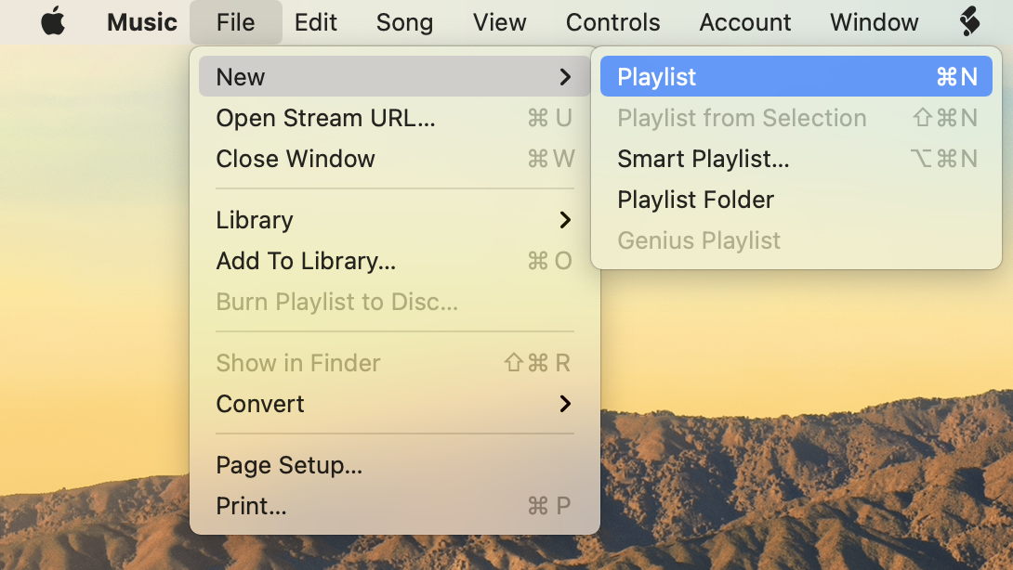Expand the Convert submenu
This screenshot has width=1013, height=570.
[395, 404]
